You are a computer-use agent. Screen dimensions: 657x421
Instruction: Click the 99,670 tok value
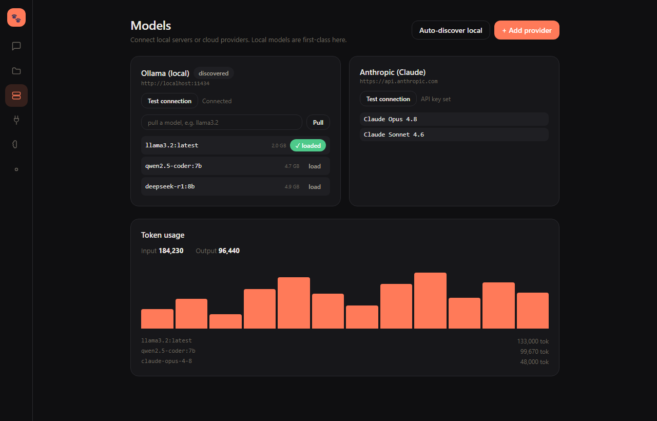pyautogui.click(x=534, y=352)
